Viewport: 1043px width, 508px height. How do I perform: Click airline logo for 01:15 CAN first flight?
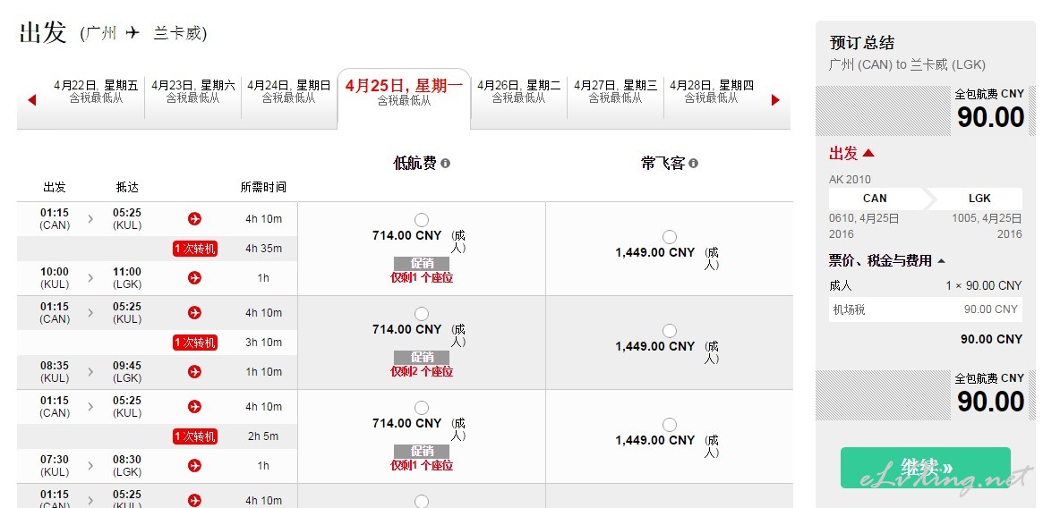(x=194, y=219)
